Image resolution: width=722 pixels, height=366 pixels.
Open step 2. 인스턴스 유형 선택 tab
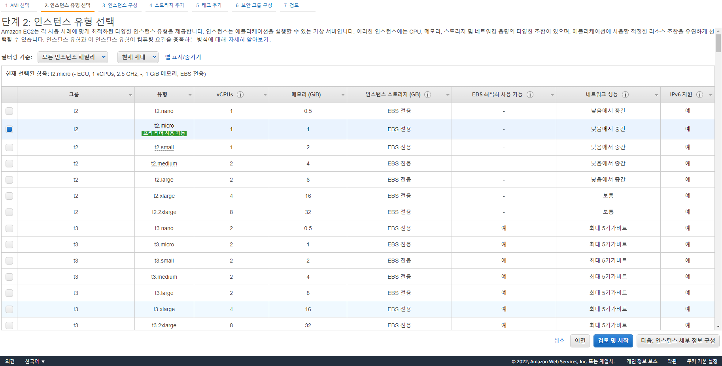tap(68, 6)
